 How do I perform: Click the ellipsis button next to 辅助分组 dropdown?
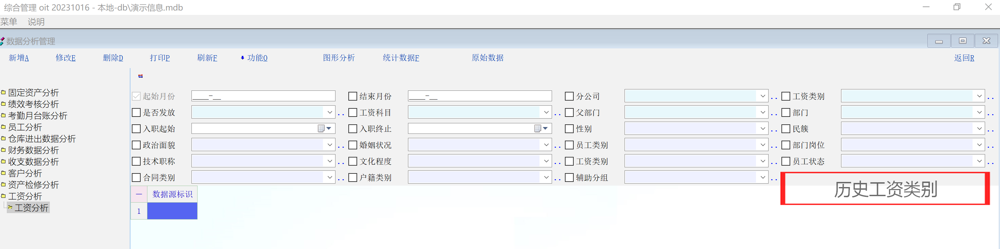(774, 179)
